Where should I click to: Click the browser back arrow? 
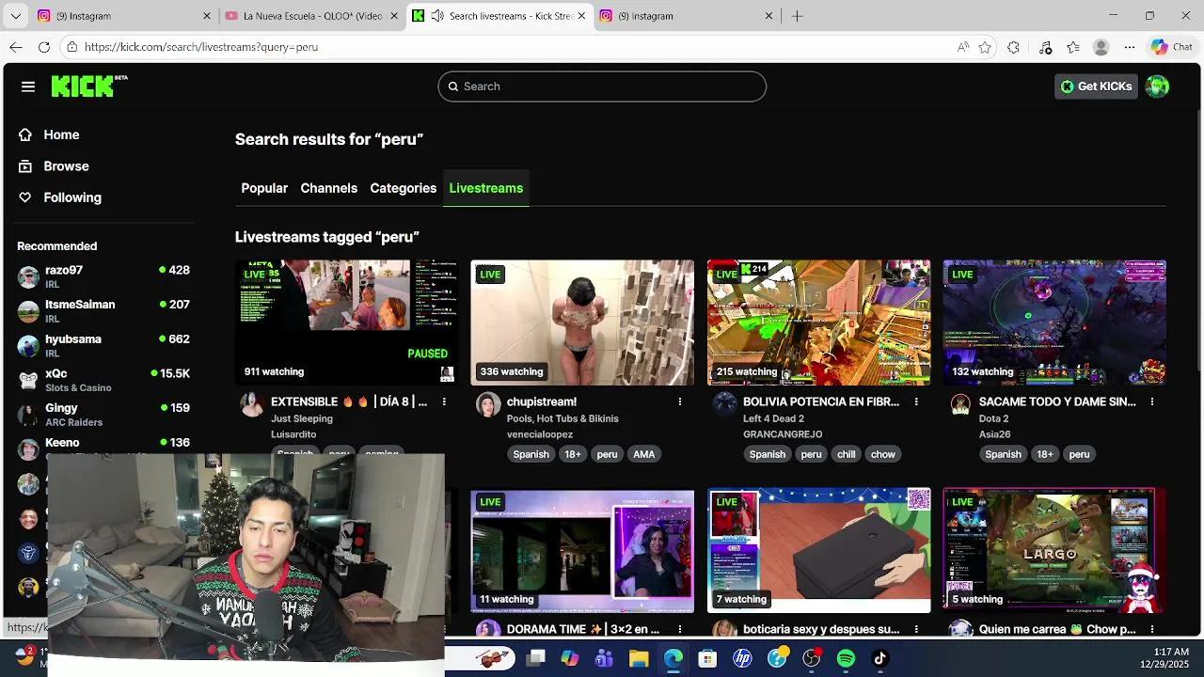tap(16, 47)
